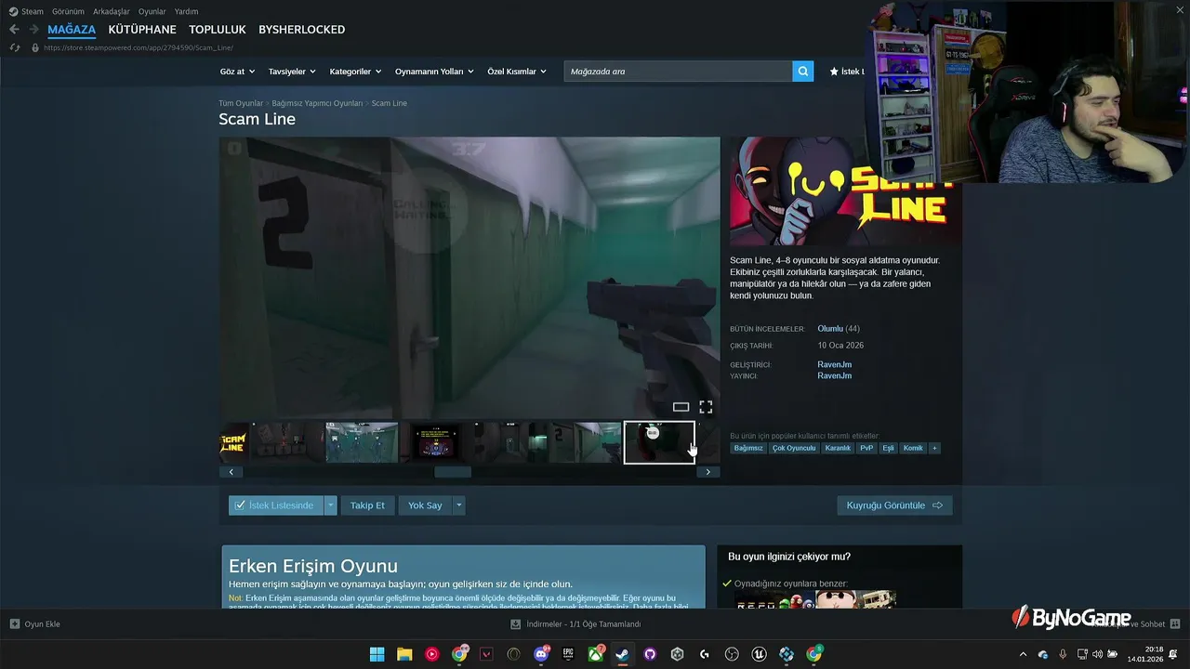Open the Steam downloads status icon
Viewport: 1190px width, 669px height.
coord(515,623)
